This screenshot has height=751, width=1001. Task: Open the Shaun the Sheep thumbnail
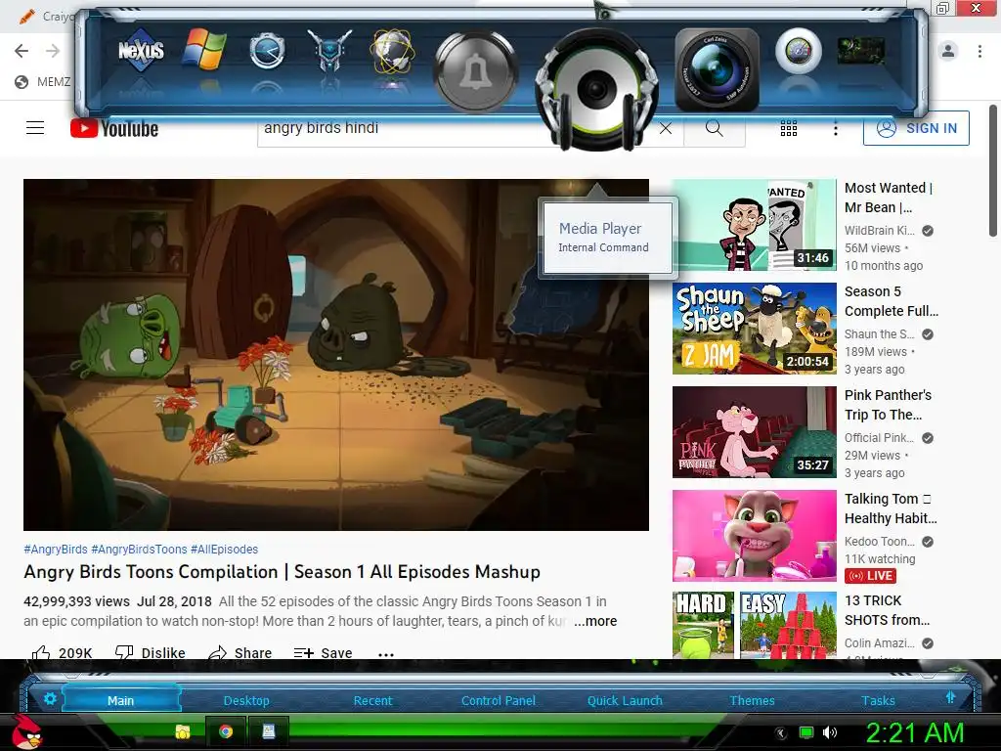pos(754,329)
